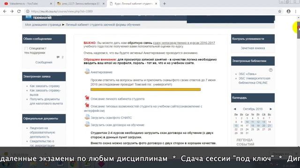The width and height of the screenshot is (300, 168).
Task: Open Загрузить скан договора на обучение link
Action: 118,125
